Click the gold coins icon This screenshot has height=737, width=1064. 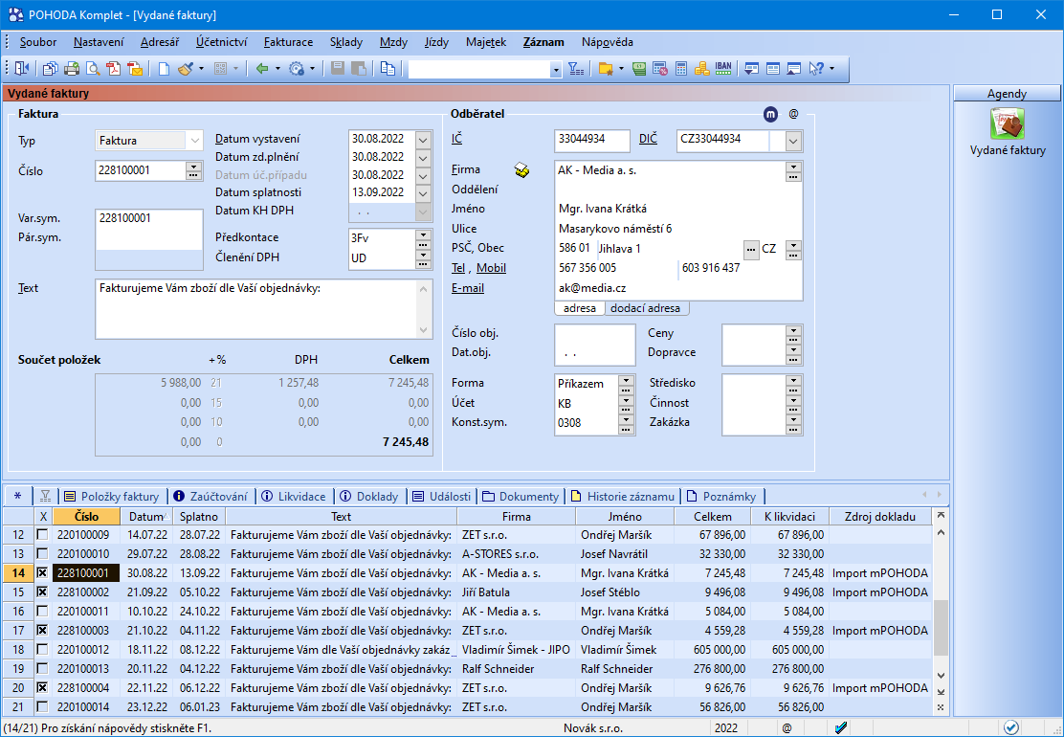pos(701,69)
